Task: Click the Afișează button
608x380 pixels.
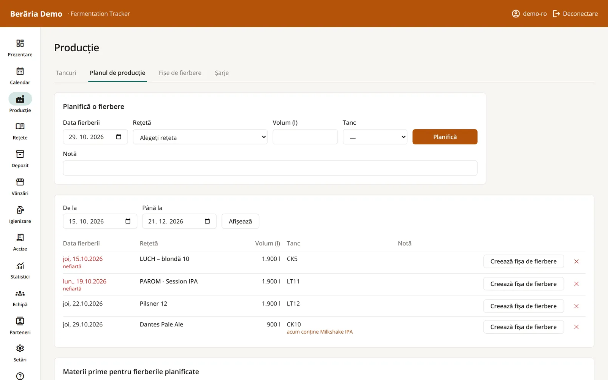Action: pos(241,221)
